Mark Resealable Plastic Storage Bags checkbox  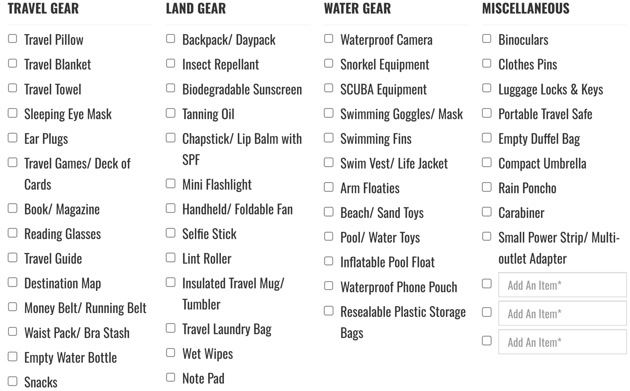[x=329, y=311]
